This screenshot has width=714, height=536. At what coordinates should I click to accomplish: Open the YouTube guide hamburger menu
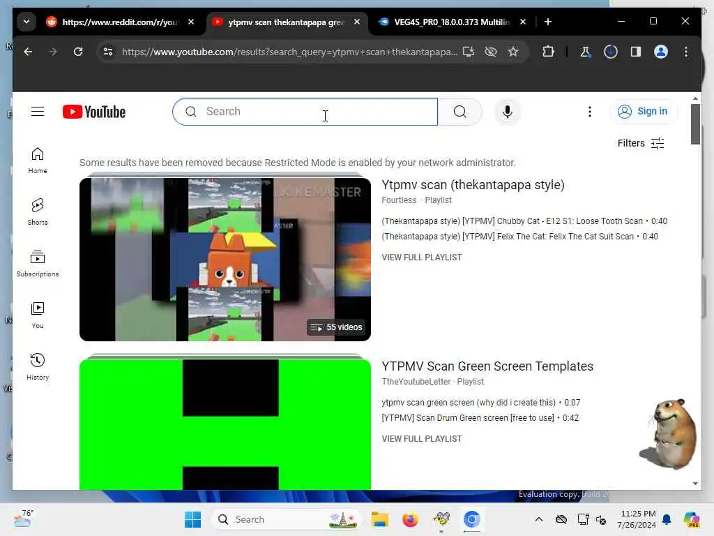[x=38, y=112]
